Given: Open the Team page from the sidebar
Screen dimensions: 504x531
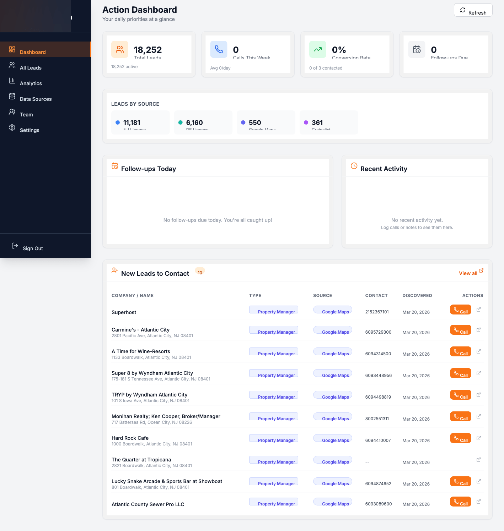Looking at the screenshot, I should point(26,114).
